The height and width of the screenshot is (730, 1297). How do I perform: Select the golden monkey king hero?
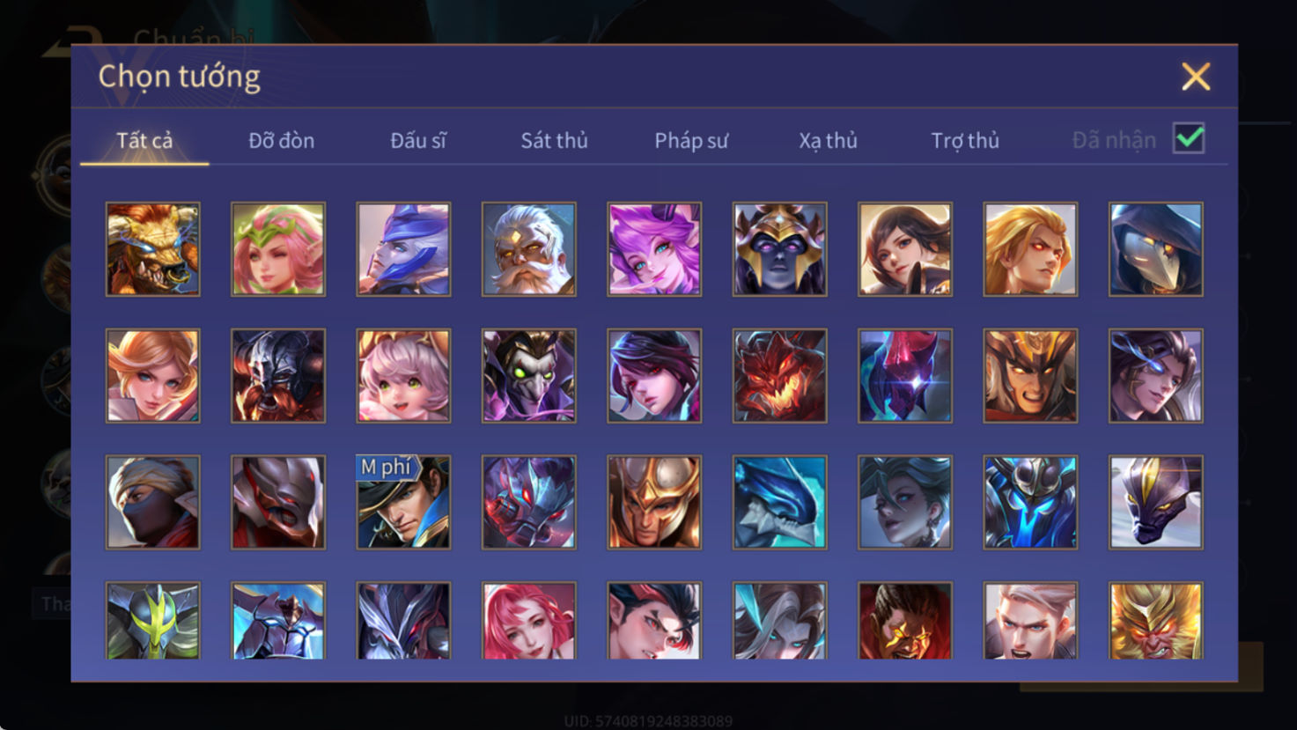1156,621
